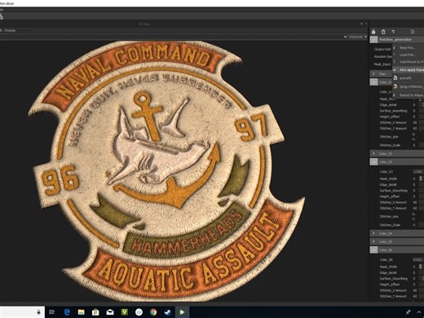Screen dimensions: 424x318
Task: Click the yellow package icon in the popup menu
Action: (x=395, y=86)
